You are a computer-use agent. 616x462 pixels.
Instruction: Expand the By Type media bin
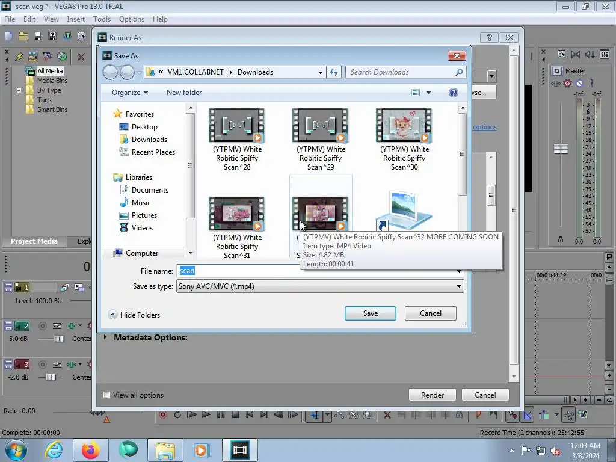tap(19, 90)
